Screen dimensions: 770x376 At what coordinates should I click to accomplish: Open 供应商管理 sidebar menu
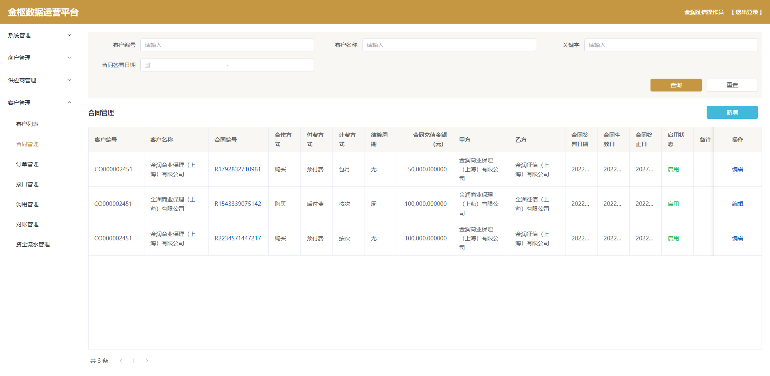(40, 80)
